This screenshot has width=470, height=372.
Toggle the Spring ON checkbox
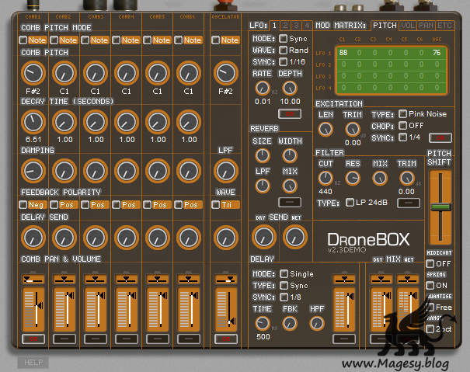[x=430, y=285]
